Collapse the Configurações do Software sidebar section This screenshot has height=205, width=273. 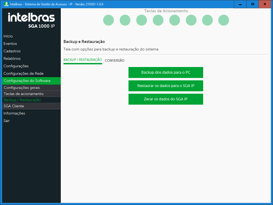tap(27, 81)
